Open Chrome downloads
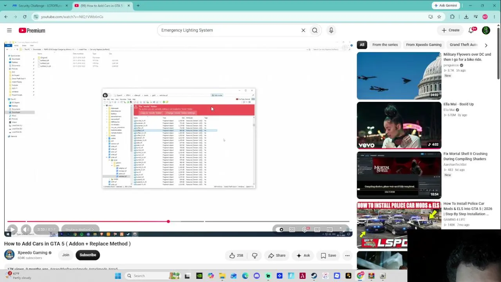The image size is (501, 282). pyautogui.click(x=466, y=17)
